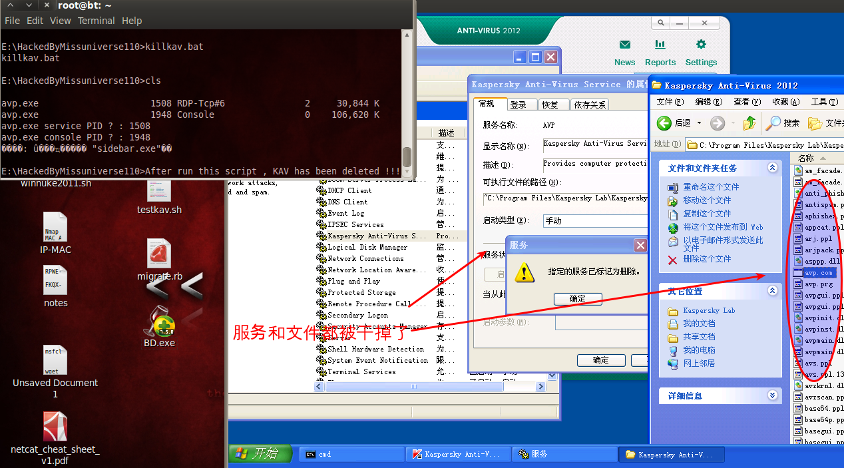Click the Folders (文件夹) toolbar icon
Viewport: 844px width, 468px height.
click(x=825, y=123)
